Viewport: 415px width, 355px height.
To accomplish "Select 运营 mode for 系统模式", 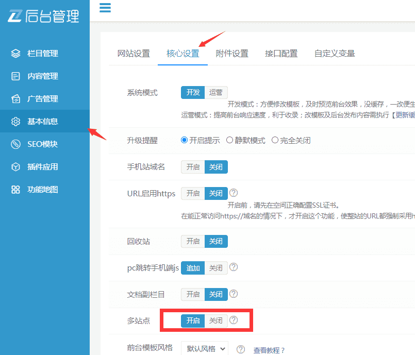I will tap(215, 92).
